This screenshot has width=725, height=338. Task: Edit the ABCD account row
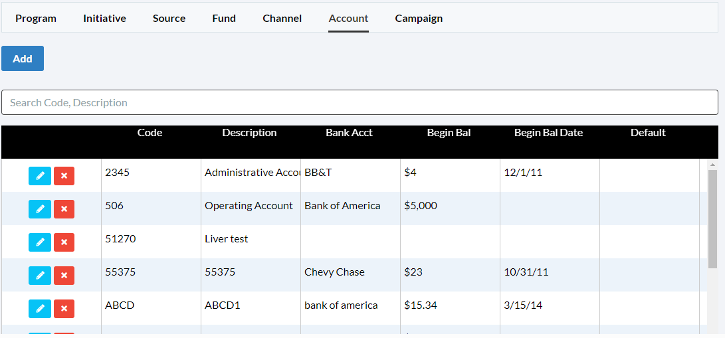40,309
